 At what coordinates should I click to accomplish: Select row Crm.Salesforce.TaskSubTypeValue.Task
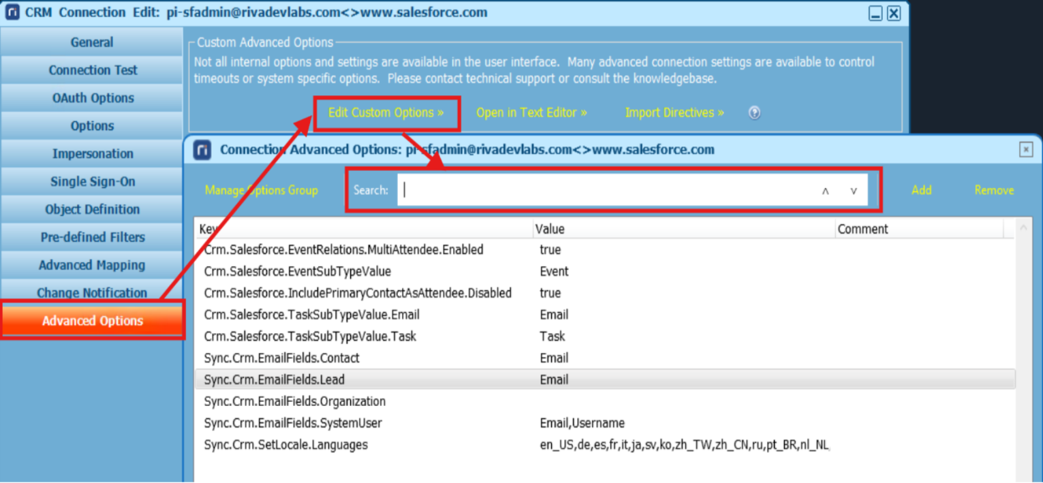pos(605,337)
